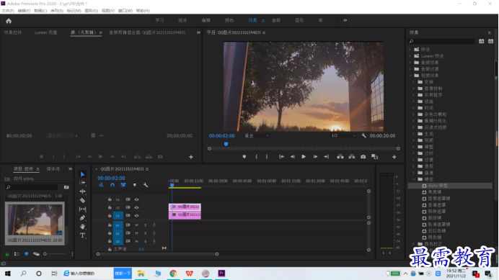The height and width of the screenshot is (280, 499).
Task: Switch project panel to list view
Action: tap(17, 254)
